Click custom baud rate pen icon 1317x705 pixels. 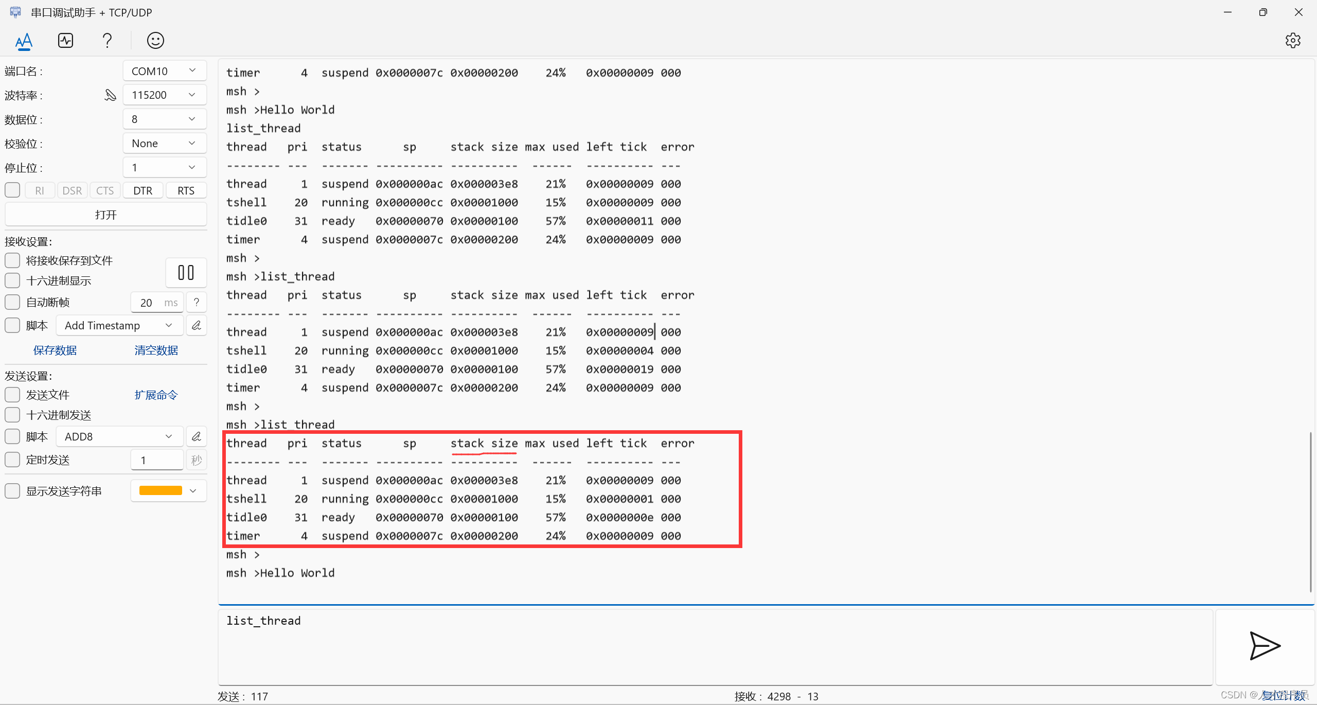pyautogui.click(x=110, y=95)
